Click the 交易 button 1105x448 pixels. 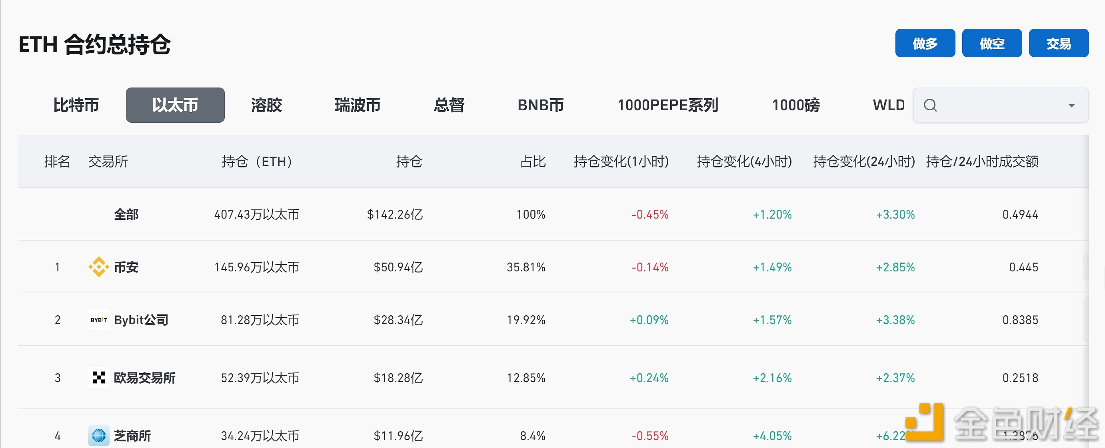[1058, 43]
